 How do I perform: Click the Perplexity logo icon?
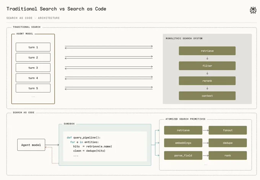253,10
